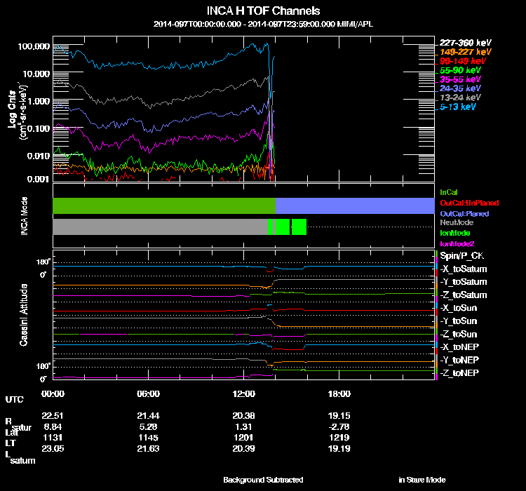526x491 pixels.
Task: Click the 00:00 UTC axis label
Action: [53, 394]
